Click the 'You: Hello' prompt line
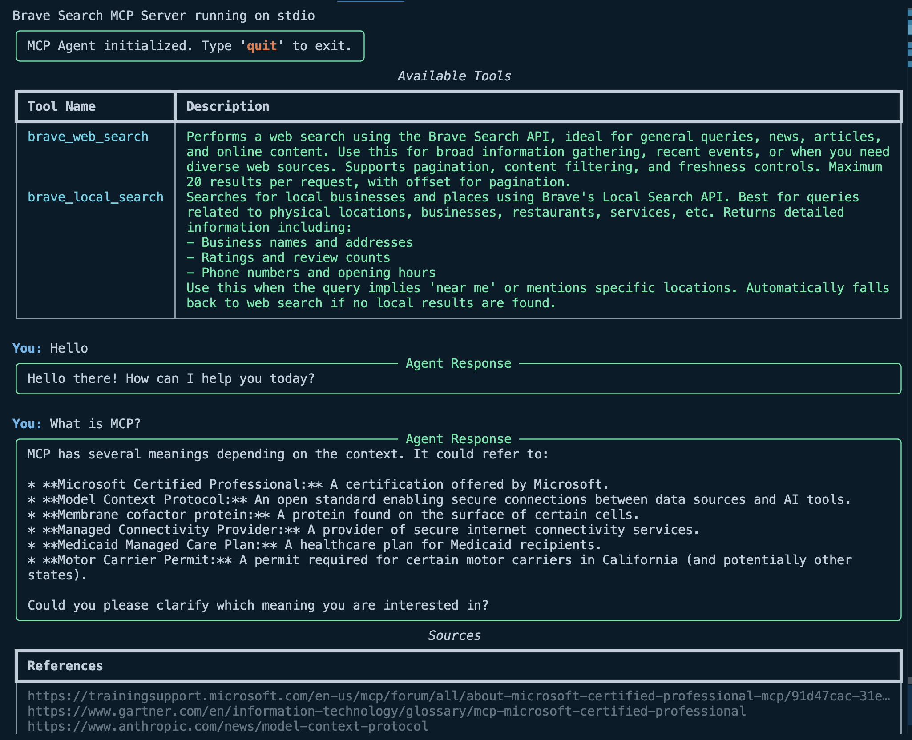 coord(50,348)
